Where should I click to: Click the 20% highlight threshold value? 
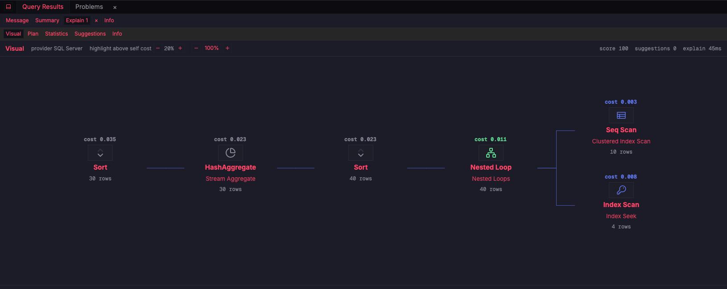click(x=169, y=49)
